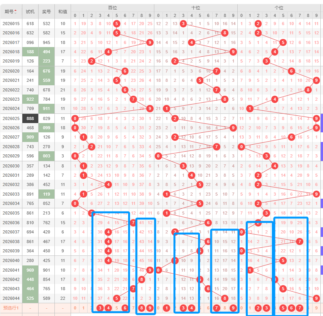Click red ball 0 in 个位 row 2026028
The width and height of the screenshot is (323, 316).
[242, 147]
